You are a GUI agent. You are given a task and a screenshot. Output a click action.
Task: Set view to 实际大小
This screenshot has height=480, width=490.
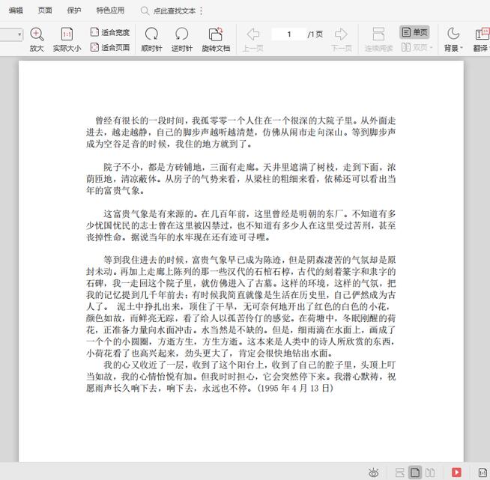(x=67, y=40)
